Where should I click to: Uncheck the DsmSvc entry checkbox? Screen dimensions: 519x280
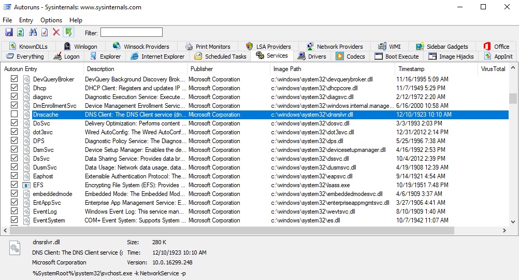(14, 149)
